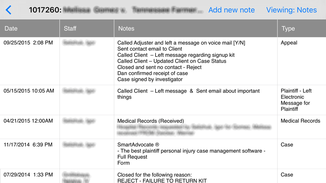
Task: Tap the blue back arrow icon
Action: 8,10
